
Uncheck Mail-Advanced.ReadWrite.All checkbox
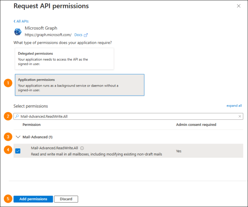(18, 151)
